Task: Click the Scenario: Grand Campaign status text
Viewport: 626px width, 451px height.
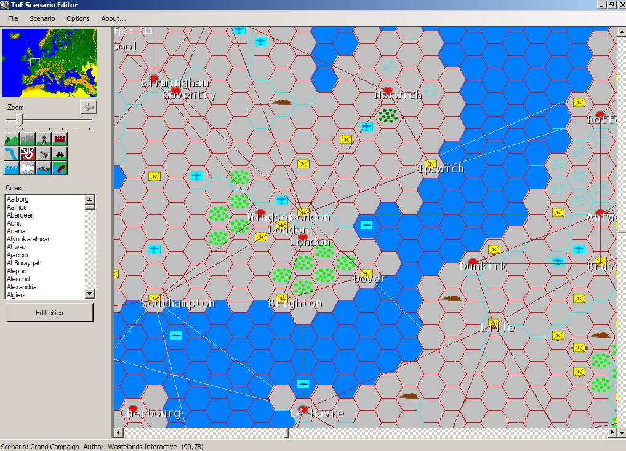Action: pyautogui.click(x=40, y=447)
